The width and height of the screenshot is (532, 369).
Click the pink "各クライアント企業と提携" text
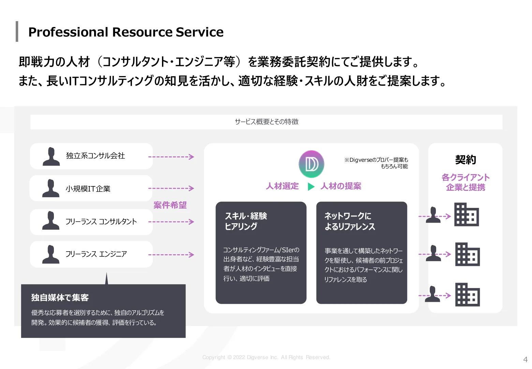[465, 182]
